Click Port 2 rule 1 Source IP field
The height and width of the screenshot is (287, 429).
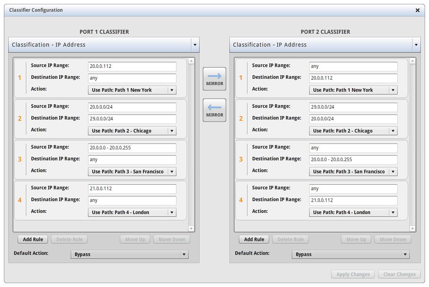pyautogui.click(x=353, y=67)
